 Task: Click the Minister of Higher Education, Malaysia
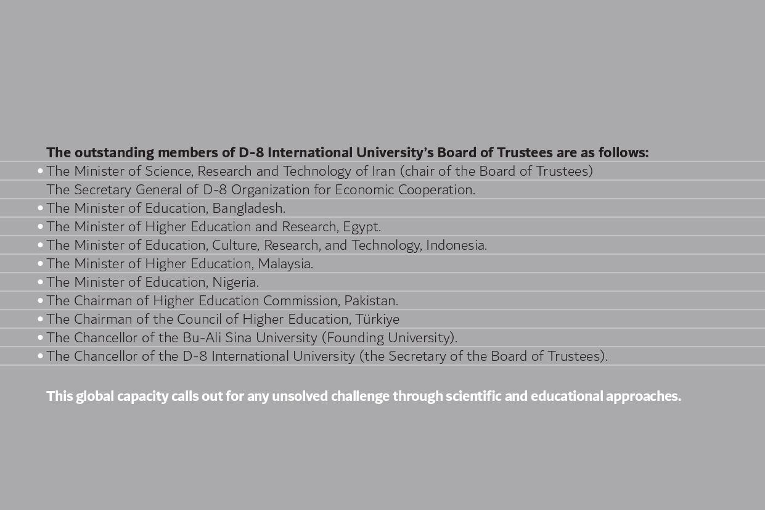pyautogui.click(x=180, y=263)
